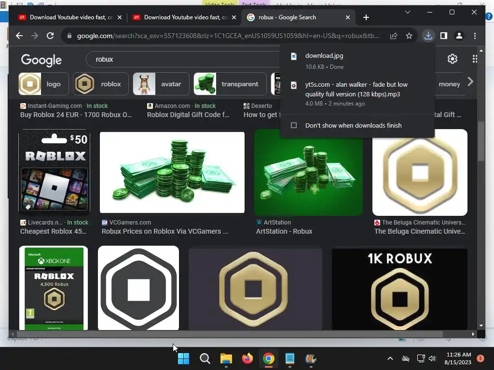
Task: Click the Chrome taskbar icon
Action: pos(268,358)
